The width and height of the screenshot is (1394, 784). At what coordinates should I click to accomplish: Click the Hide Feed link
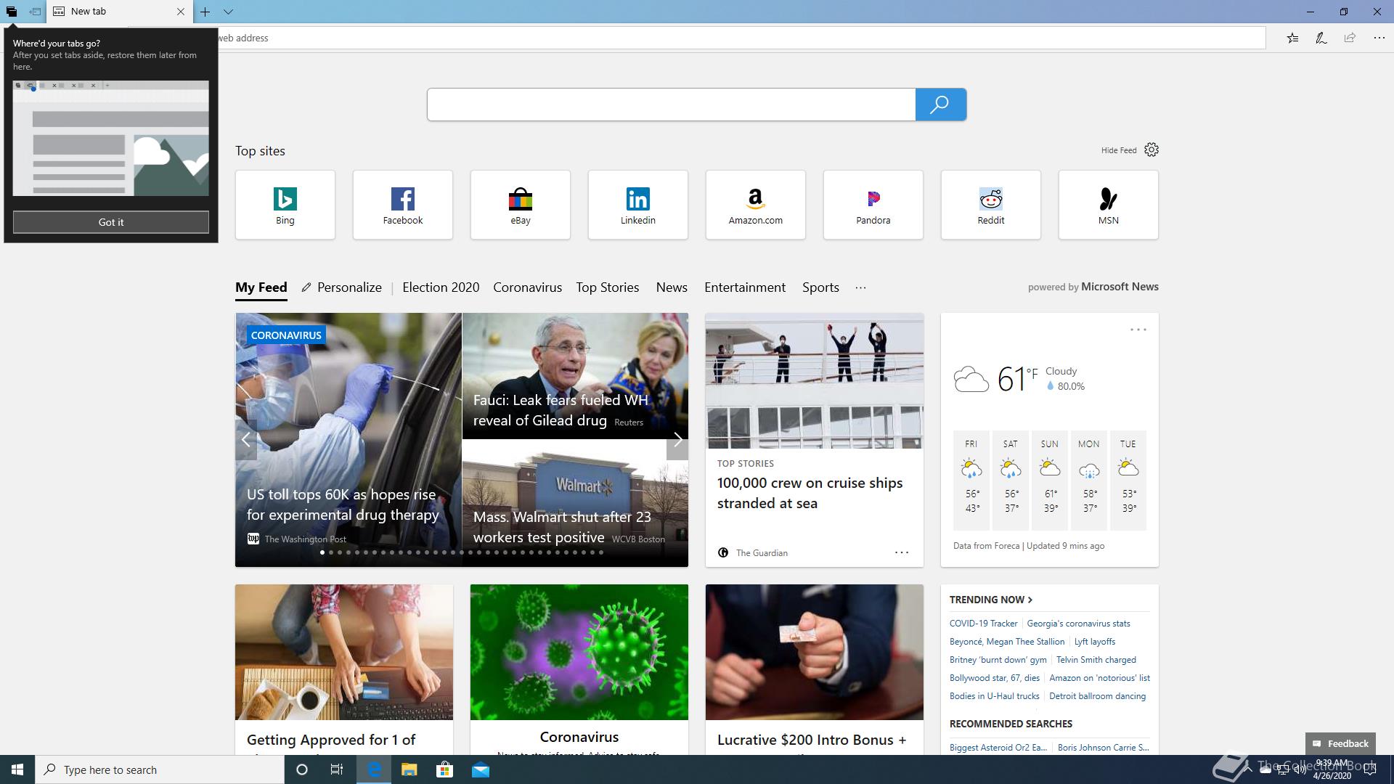pos(1119,150)
